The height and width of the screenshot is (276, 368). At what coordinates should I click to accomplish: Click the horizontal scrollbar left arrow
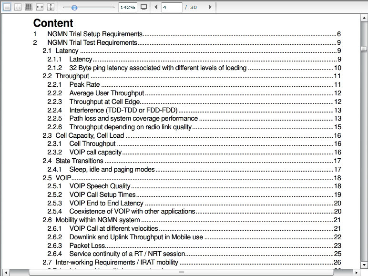pyautogui.click(x=6, y=273)
